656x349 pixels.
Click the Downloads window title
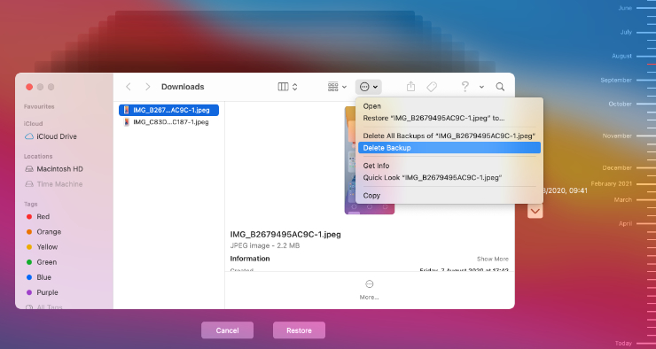point(183,87)
